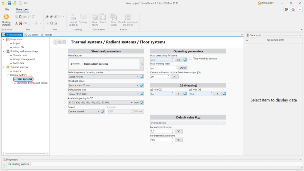Select Sources under Thermal systems
Viewport: 304px width, 171px height.
(17, 71)
